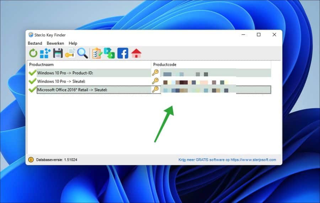Select the 'Windows 10 Pro -> Product-ID:' row
Image resolution: width=320 pixels, height=203 pixels.
149,73
